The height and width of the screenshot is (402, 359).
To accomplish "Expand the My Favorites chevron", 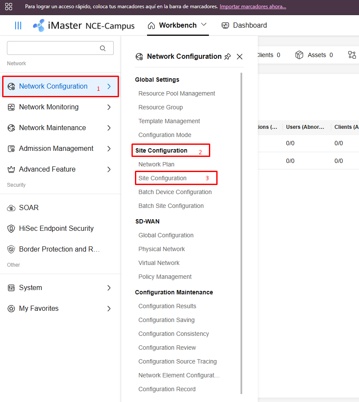I will point(109,309).
